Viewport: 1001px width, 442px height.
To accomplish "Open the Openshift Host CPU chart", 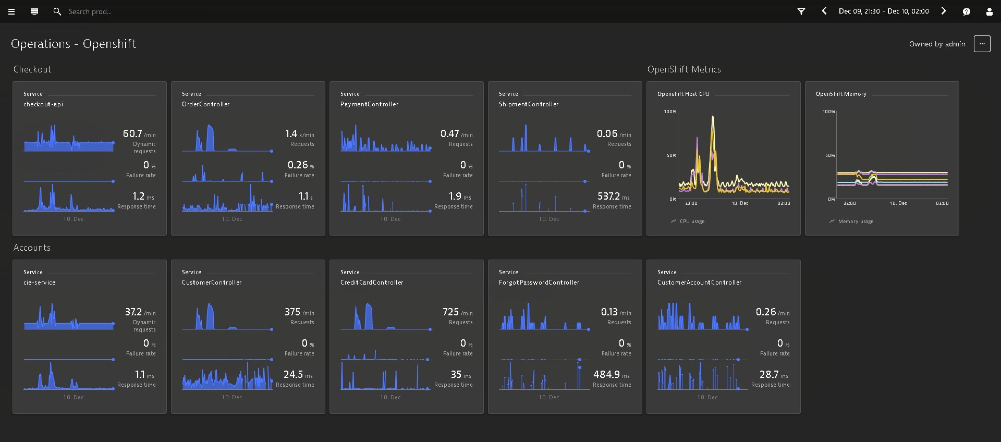I will [723, 156].
